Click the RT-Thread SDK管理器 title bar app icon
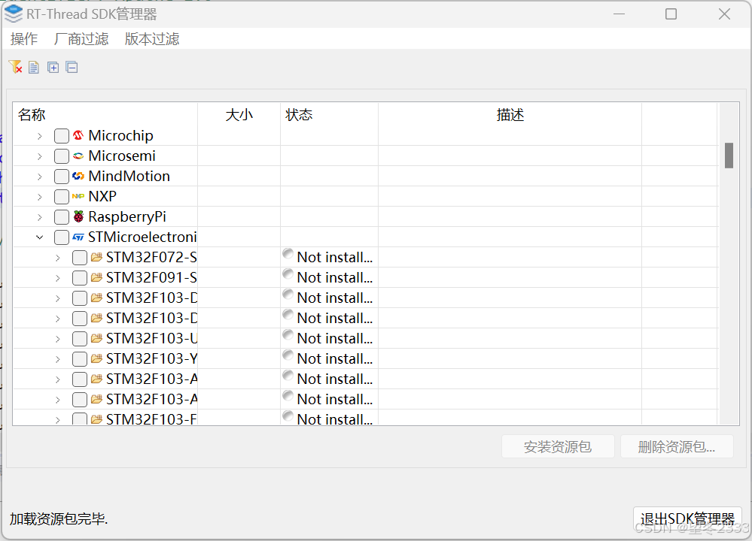This screenshot has width=752, height=541. coord(14,14)
